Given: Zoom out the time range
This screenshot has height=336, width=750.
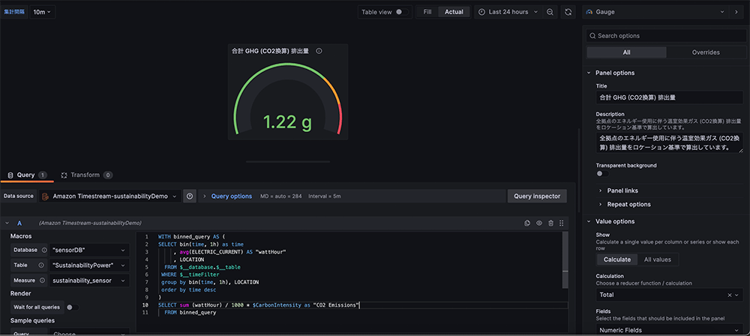Looking at the screenshot, I should (x=550, y=12).
